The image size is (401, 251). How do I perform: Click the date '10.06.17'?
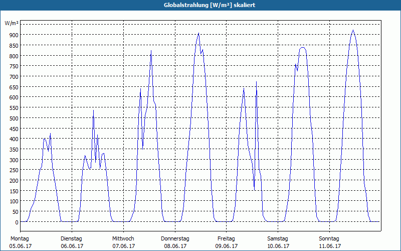point(278,246)
